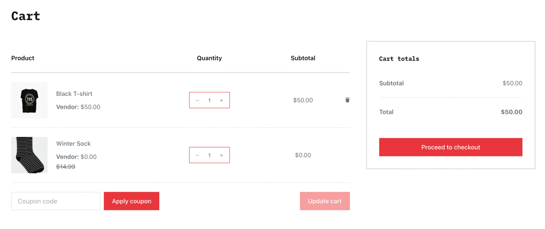This screenshot has height=229, width=545.
Task: Decrease Winter Sock quantity with minus icon
Action: click(x=197, y=155)
